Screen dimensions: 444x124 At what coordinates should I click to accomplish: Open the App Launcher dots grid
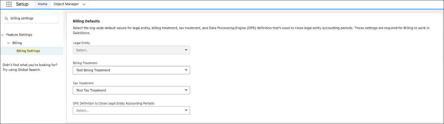(9, 4)
